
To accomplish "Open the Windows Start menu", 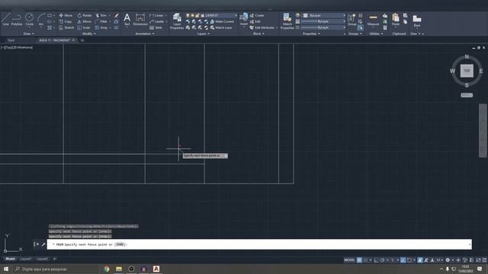I will pos(6,269).
